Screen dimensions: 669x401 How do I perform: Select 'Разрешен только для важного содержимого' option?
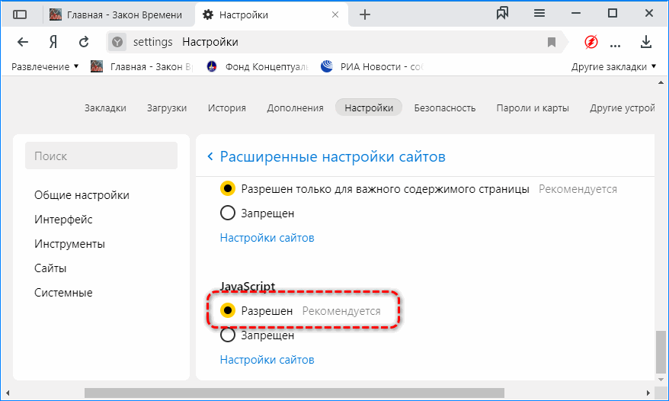pyautogui.click(x=227, y=189)
